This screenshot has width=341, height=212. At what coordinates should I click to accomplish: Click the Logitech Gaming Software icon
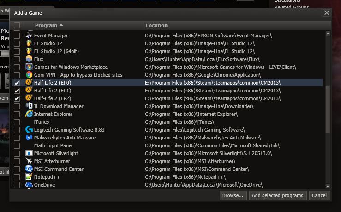(x=29, y=130)
